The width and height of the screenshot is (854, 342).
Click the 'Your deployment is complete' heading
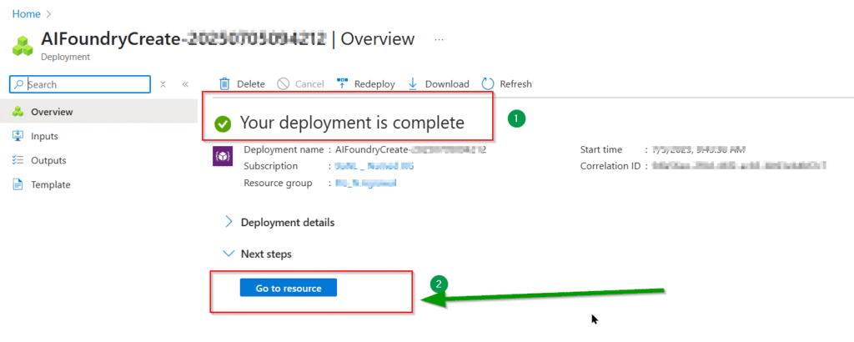[353, 123]
